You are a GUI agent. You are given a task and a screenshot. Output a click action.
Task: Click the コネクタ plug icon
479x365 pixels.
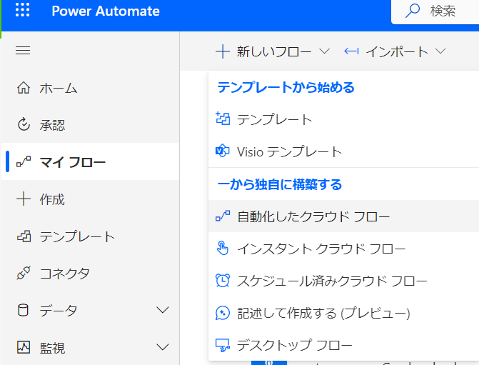24,273
